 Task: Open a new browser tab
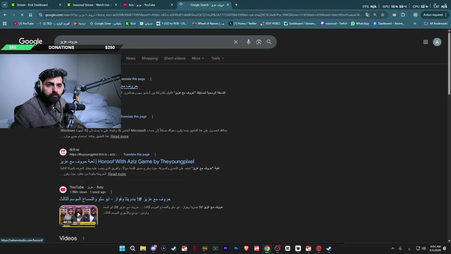tap(236, 5)
